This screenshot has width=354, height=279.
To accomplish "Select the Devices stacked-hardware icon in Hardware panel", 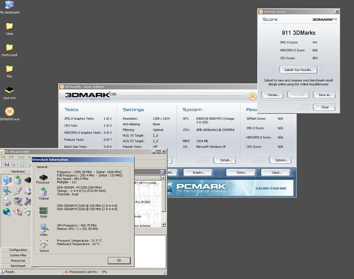I will pos(18,201).
